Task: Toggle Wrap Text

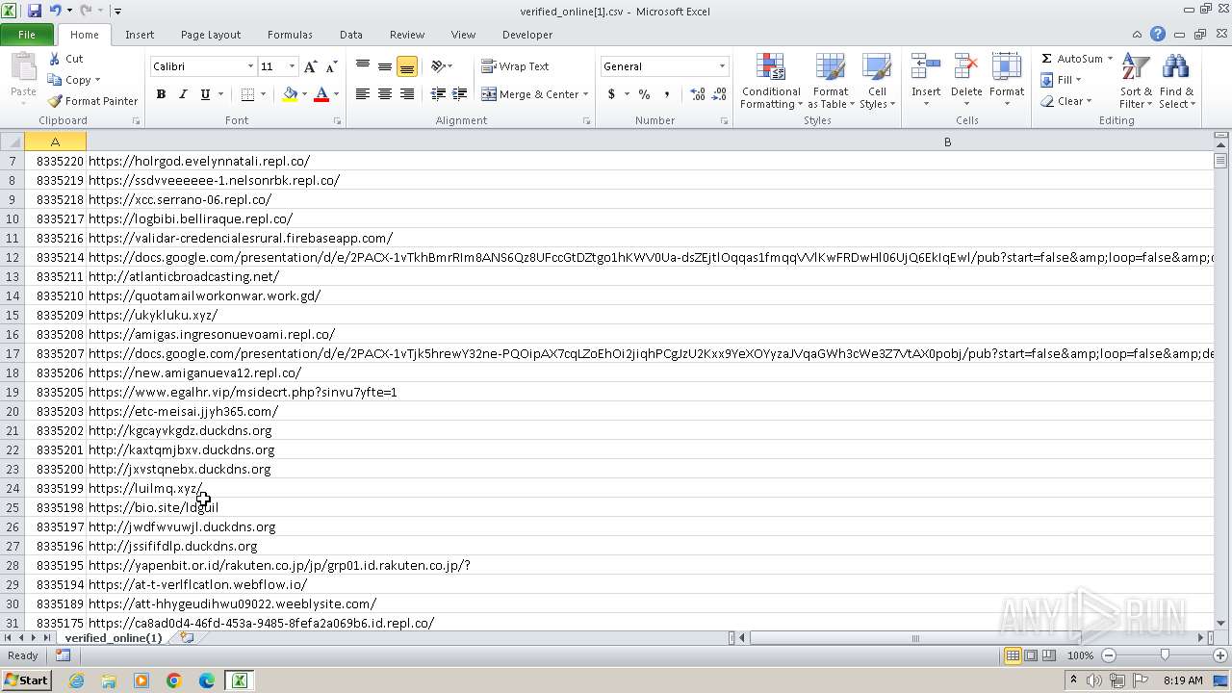Action: (516, 66)
